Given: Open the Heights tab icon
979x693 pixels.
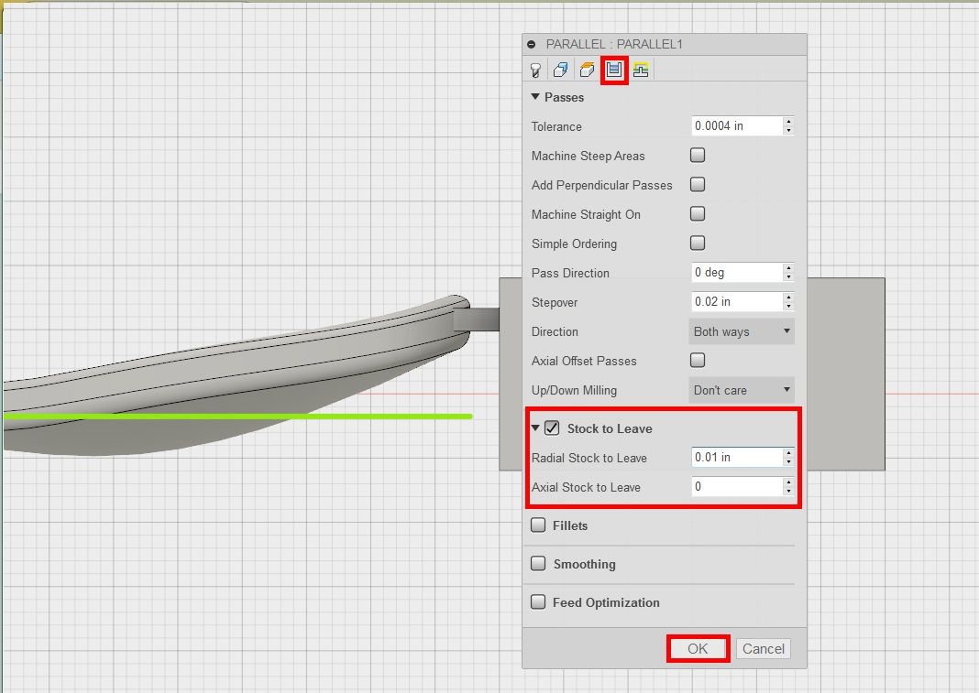Looking at the screenshot, I should click(587, 70).
